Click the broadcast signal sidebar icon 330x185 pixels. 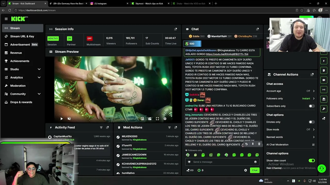pyautogui.click(x=324, y=90)
